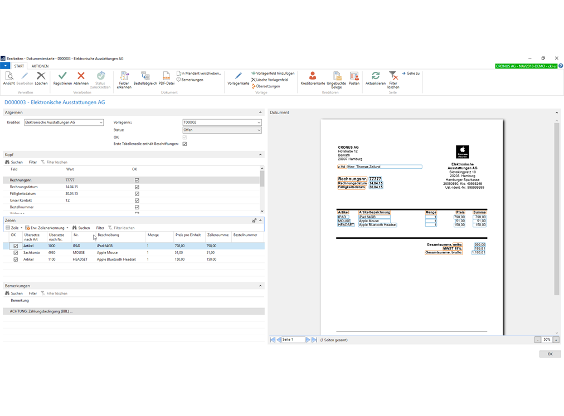Viewport: 564px width, 416px height.
Task: Collapse the Dokument panel
Action: [x=556, y=112]
